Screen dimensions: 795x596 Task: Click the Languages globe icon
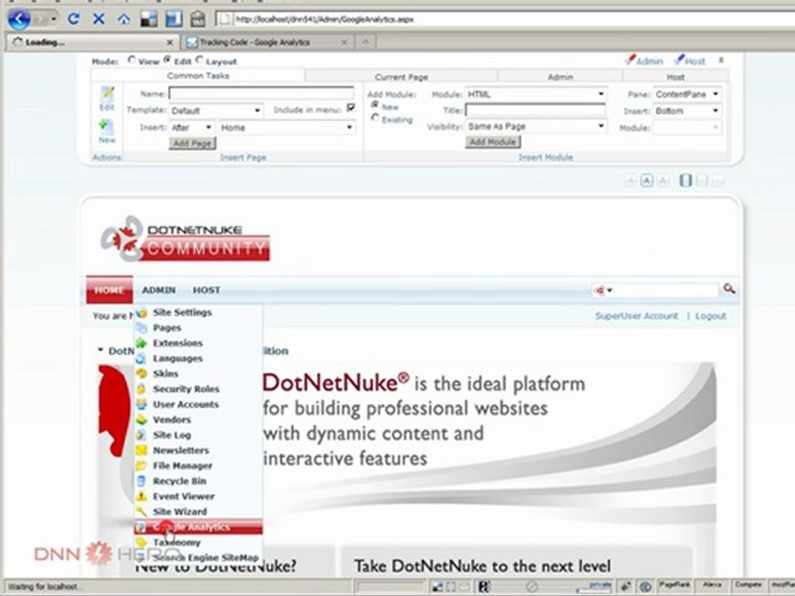pos(142,358)
